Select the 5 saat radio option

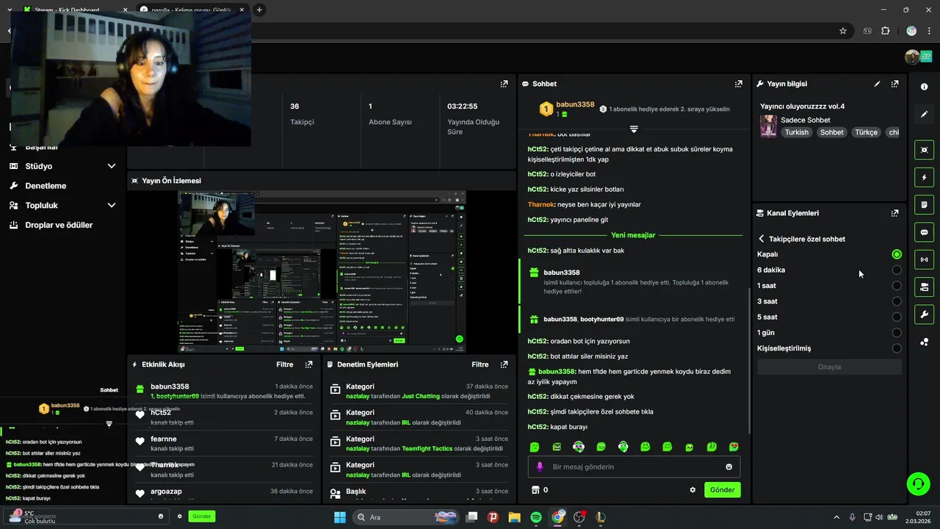pyautogui.click(x=897, y=317)
